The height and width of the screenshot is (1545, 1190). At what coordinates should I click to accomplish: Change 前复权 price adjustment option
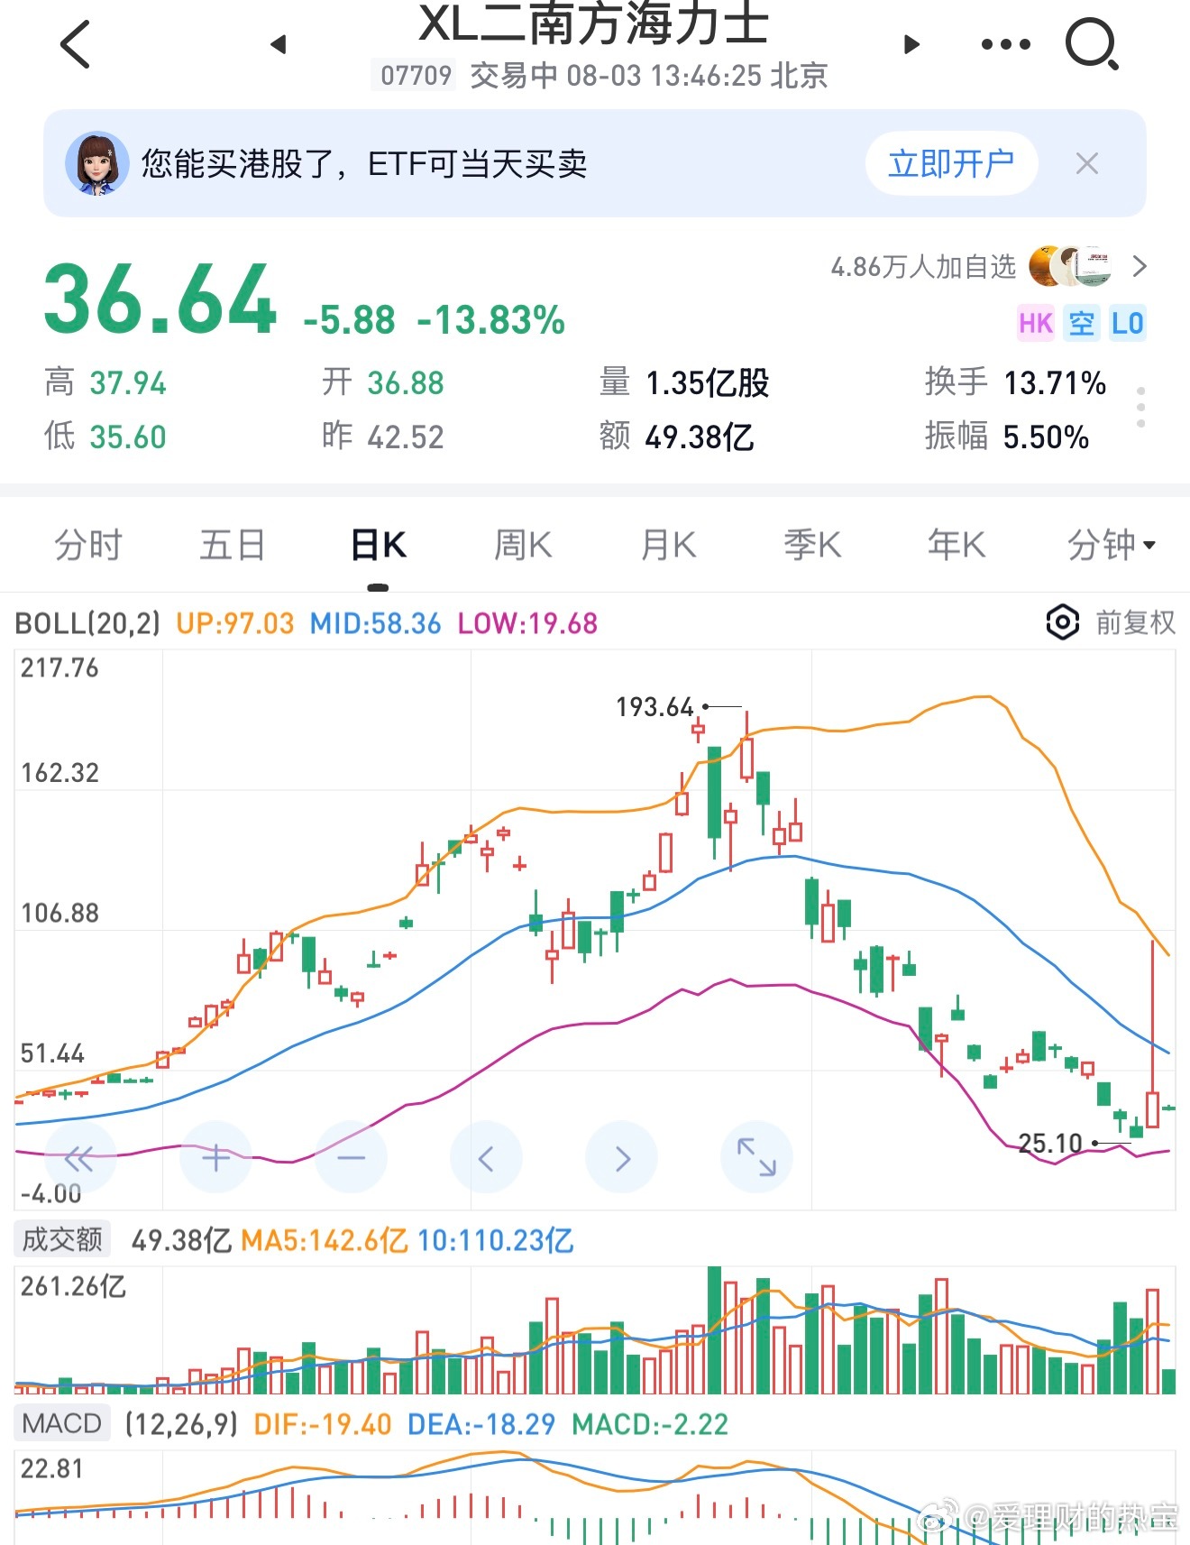[x=1135, y=622]
